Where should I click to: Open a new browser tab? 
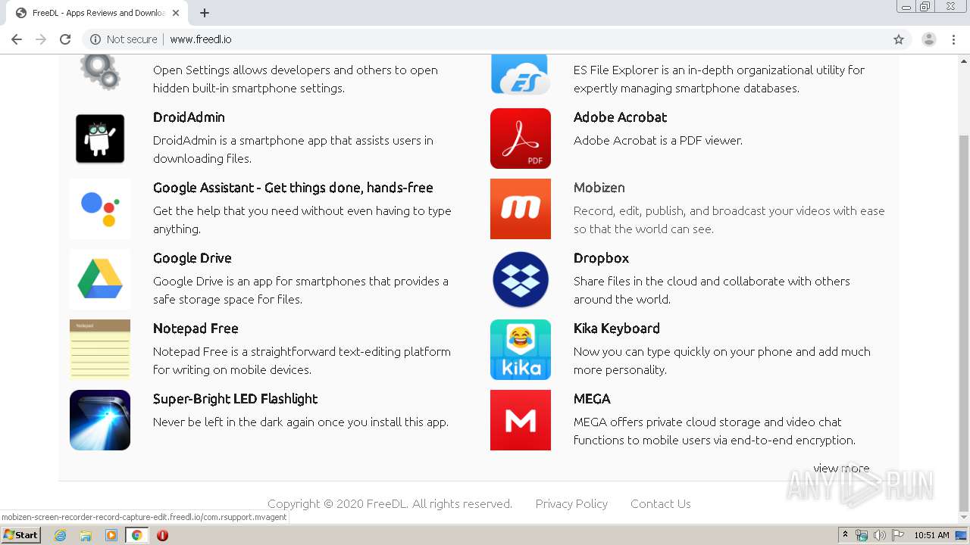point(205,13)
